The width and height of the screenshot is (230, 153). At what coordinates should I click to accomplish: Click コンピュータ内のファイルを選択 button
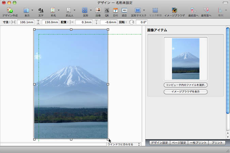point(186,85)
